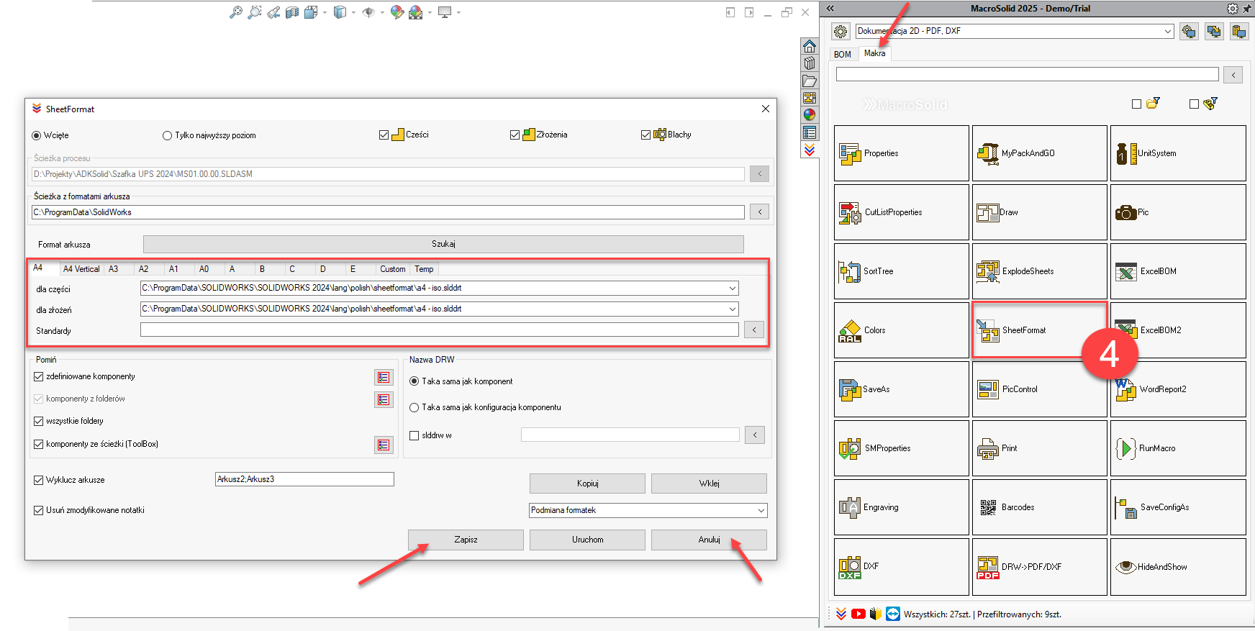The width and height of the screenshot is (1255, 631).
Task: Open the SolidWorks home task pane tab
Action: point(810,46)
